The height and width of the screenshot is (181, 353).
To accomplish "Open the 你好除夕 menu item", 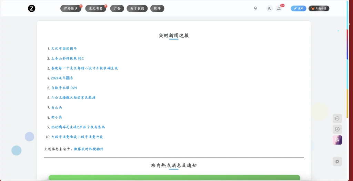I will click(71, 9).
